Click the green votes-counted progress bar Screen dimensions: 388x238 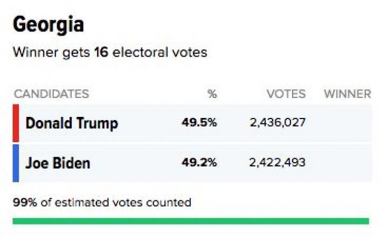coord(191,221)
